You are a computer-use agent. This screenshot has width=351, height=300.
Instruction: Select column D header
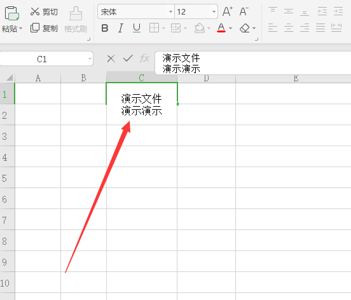coord(206,78)
